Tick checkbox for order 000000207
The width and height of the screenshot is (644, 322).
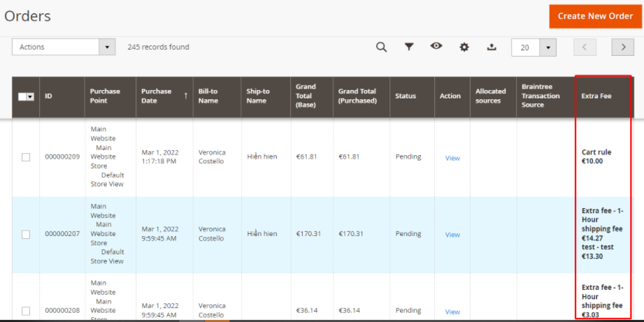tap(26, 235)
